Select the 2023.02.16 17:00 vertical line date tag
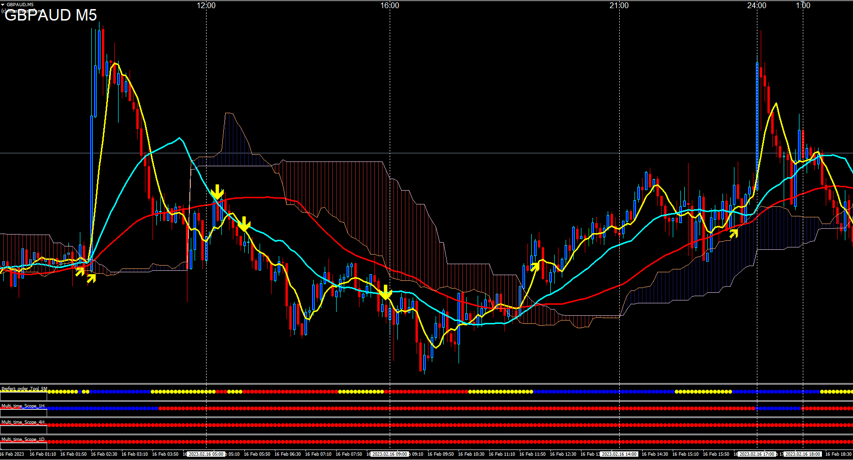Viewport: 853px width, 460px height. pyautogui.click(x=757, y=454)
